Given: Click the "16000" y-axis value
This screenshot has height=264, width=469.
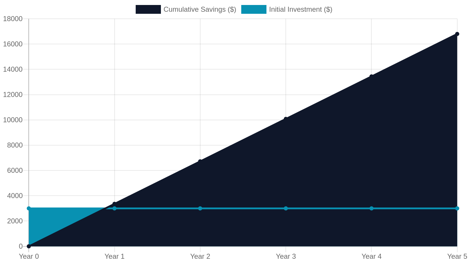Looking at the screenshot, I should [13, 44].
